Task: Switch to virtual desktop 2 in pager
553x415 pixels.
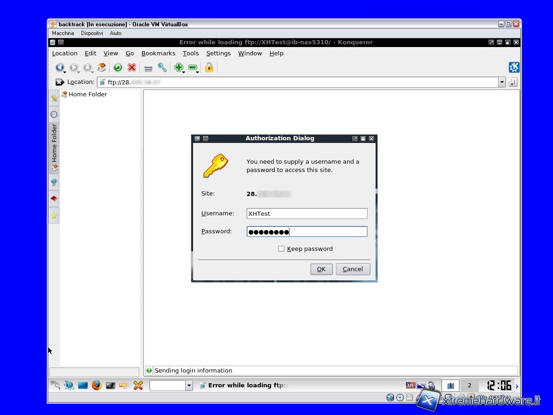Action: (x=469, y=385)
